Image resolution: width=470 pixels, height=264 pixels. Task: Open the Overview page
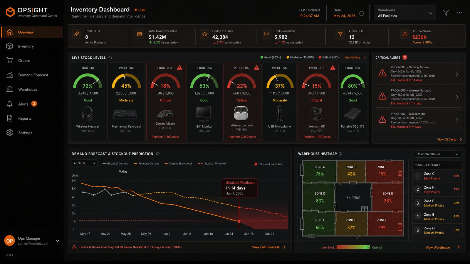tap(32, 32)
